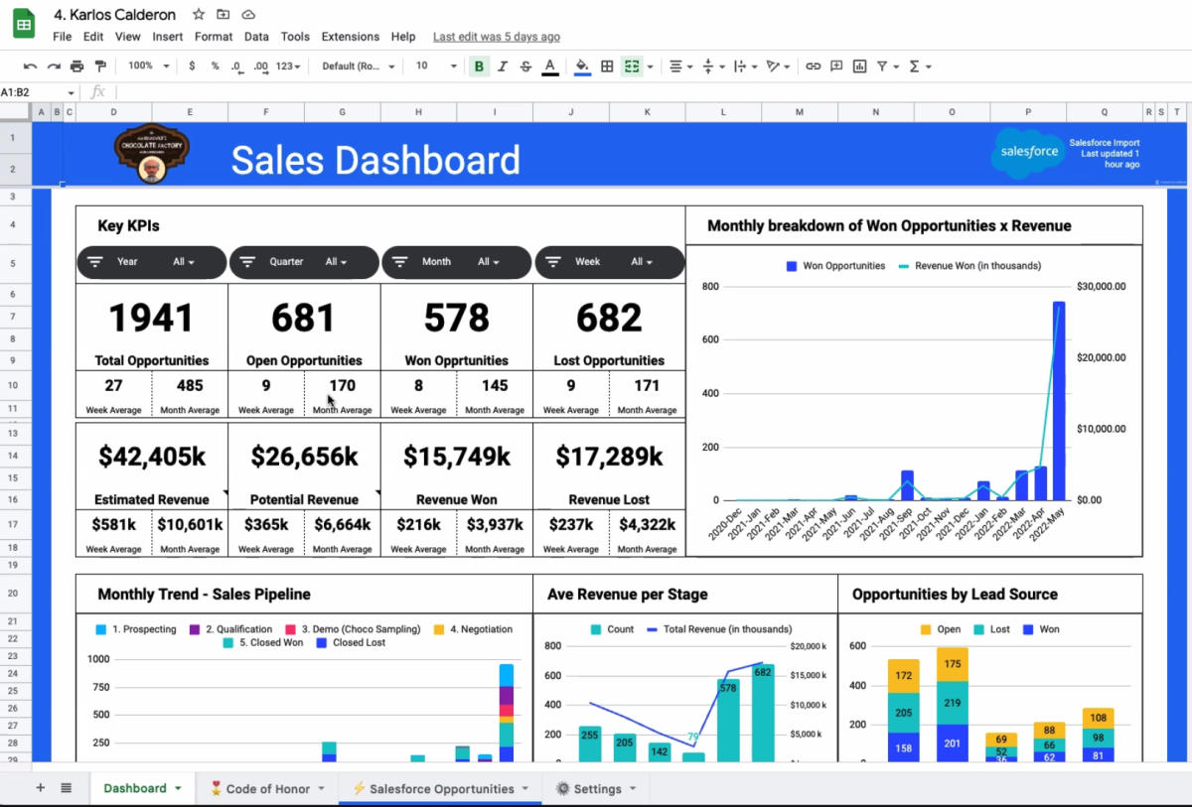The height and width of the screenshot is (807, 1192).
Task: Click the fill color bucket icon
Action: 582,67
